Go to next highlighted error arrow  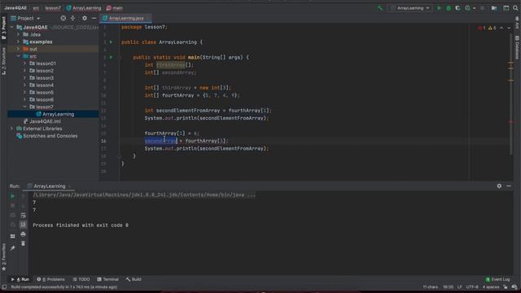click(x=509, y=28)
